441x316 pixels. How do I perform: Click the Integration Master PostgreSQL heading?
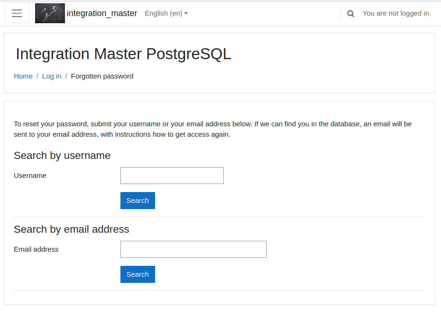[x=123, y=54]
